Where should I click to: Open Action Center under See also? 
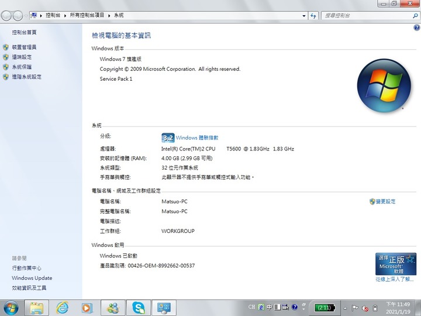(26, 268)
